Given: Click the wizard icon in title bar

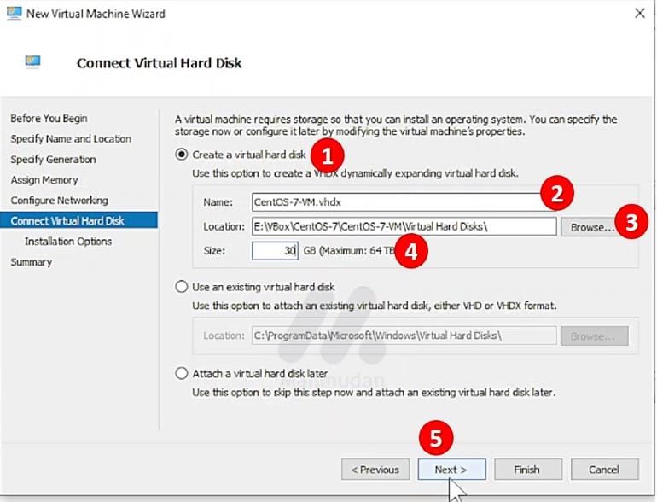Looking at the screenshot, I should 13,14.
